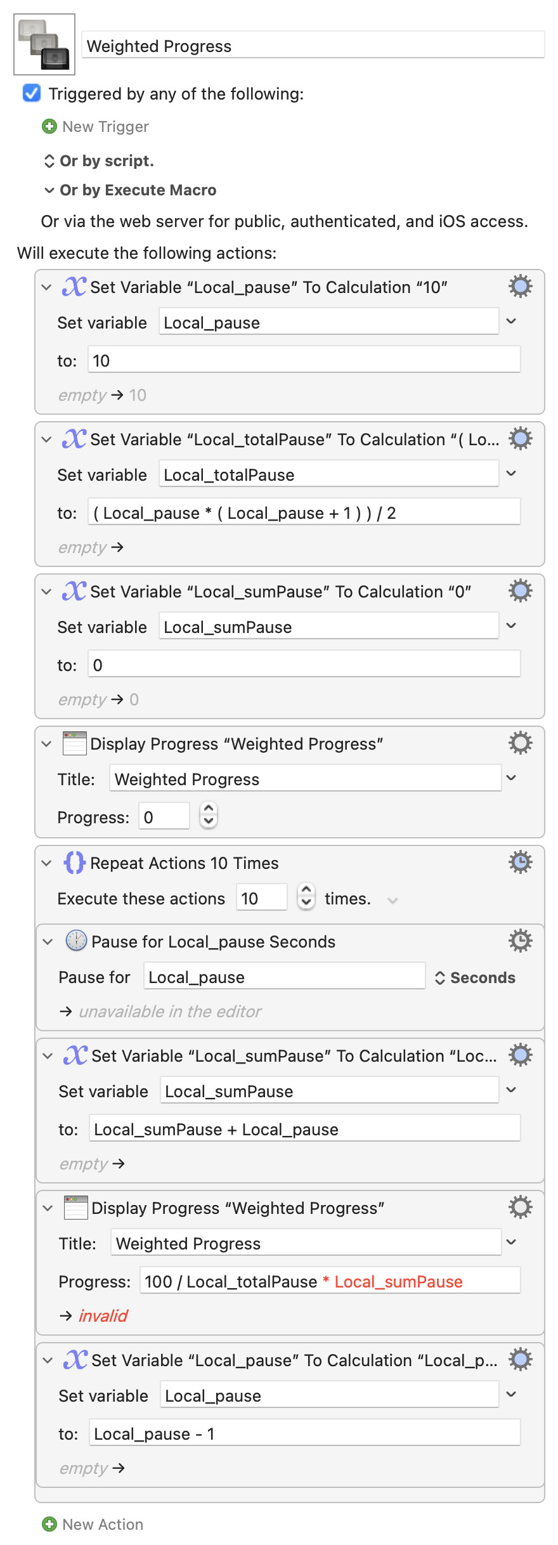This screenshot has height=1545, width=558.
Task: Open gear menu for Pause for Local_pause Seconds
Action: (x=520, y=941)
